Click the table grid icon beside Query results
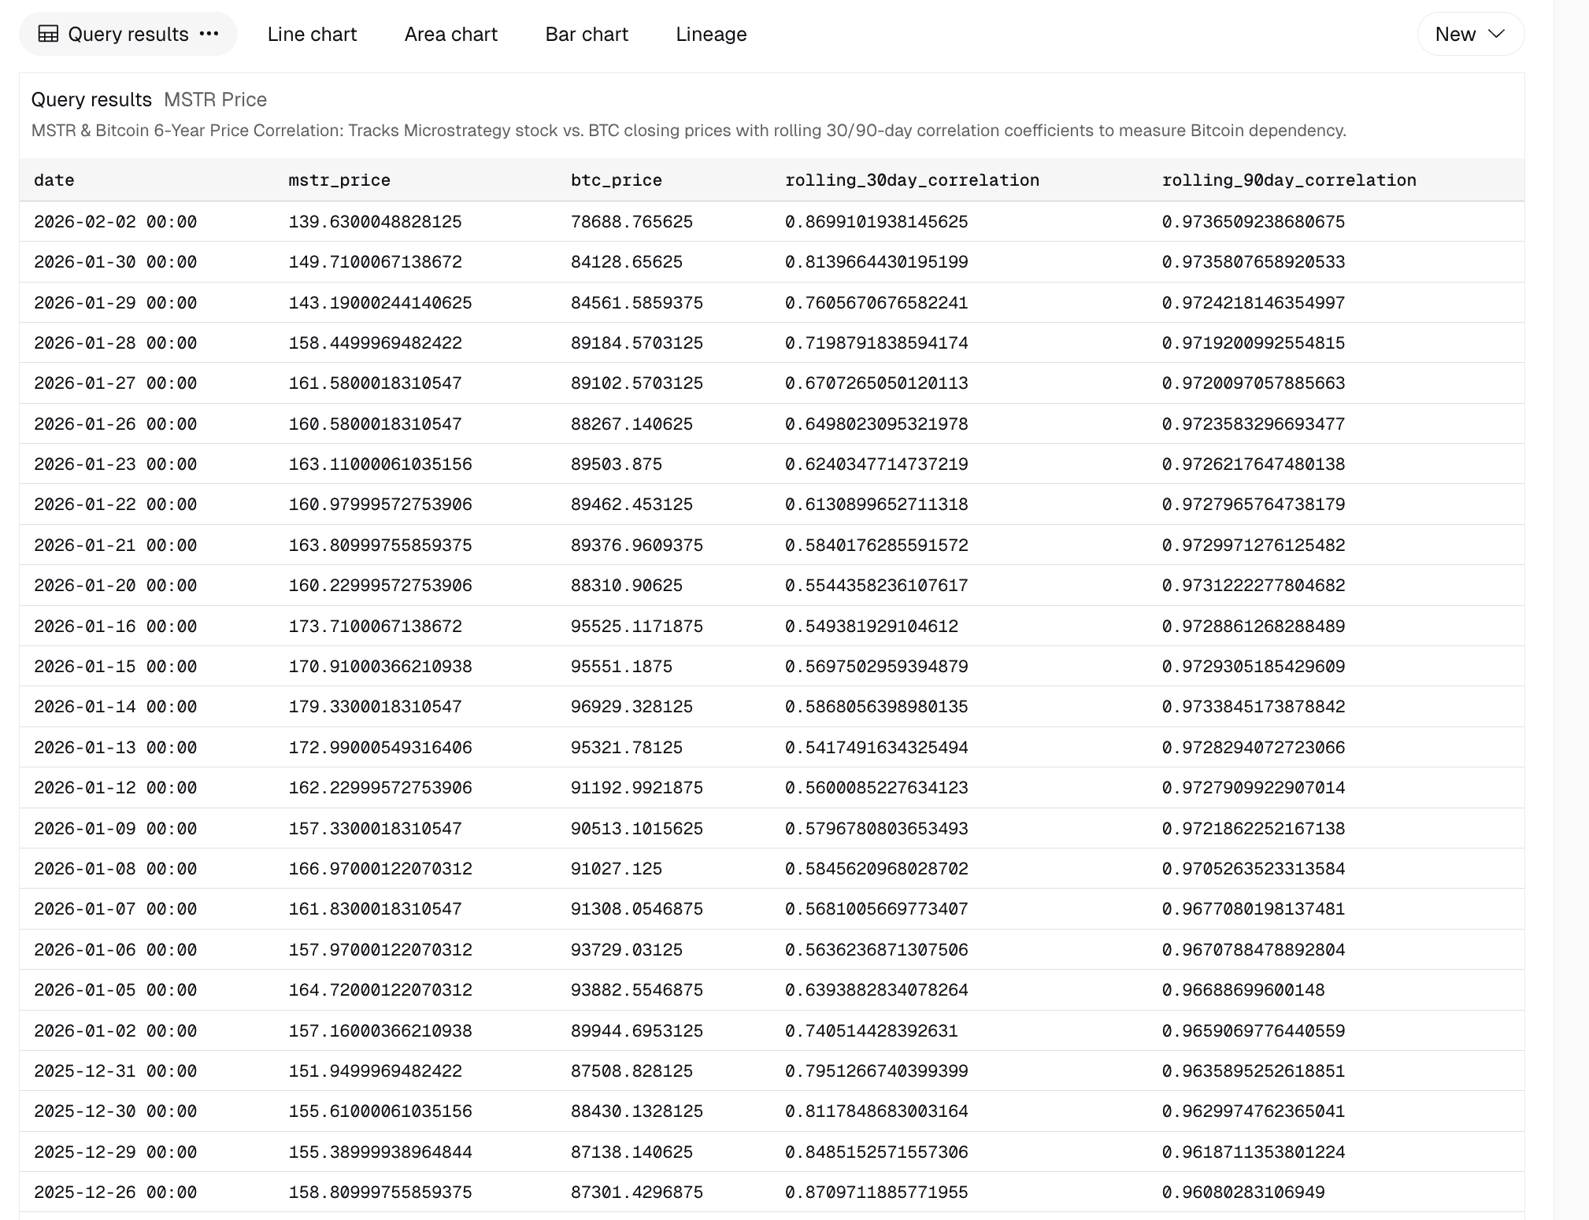The width and height of the screenshot is (1589, 1220). (x=49, y=33)
